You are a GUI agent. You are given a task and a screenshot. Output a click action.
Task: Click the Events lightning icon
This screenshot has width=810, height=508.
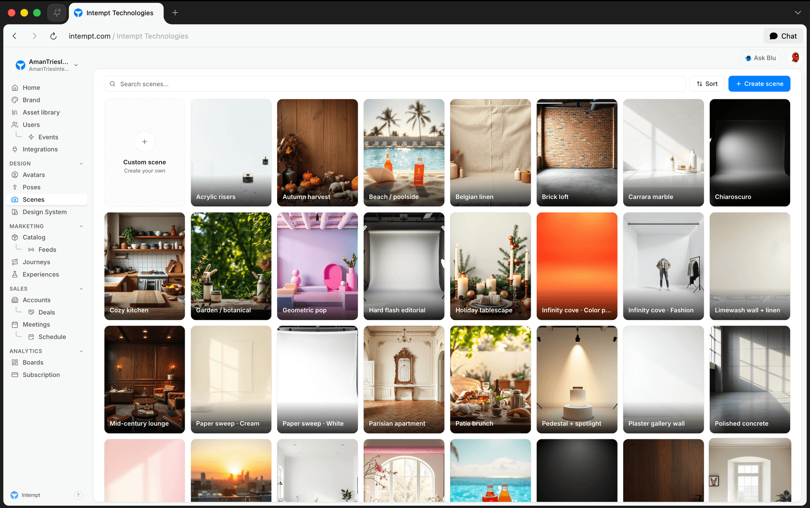click(x=31, y=137)
